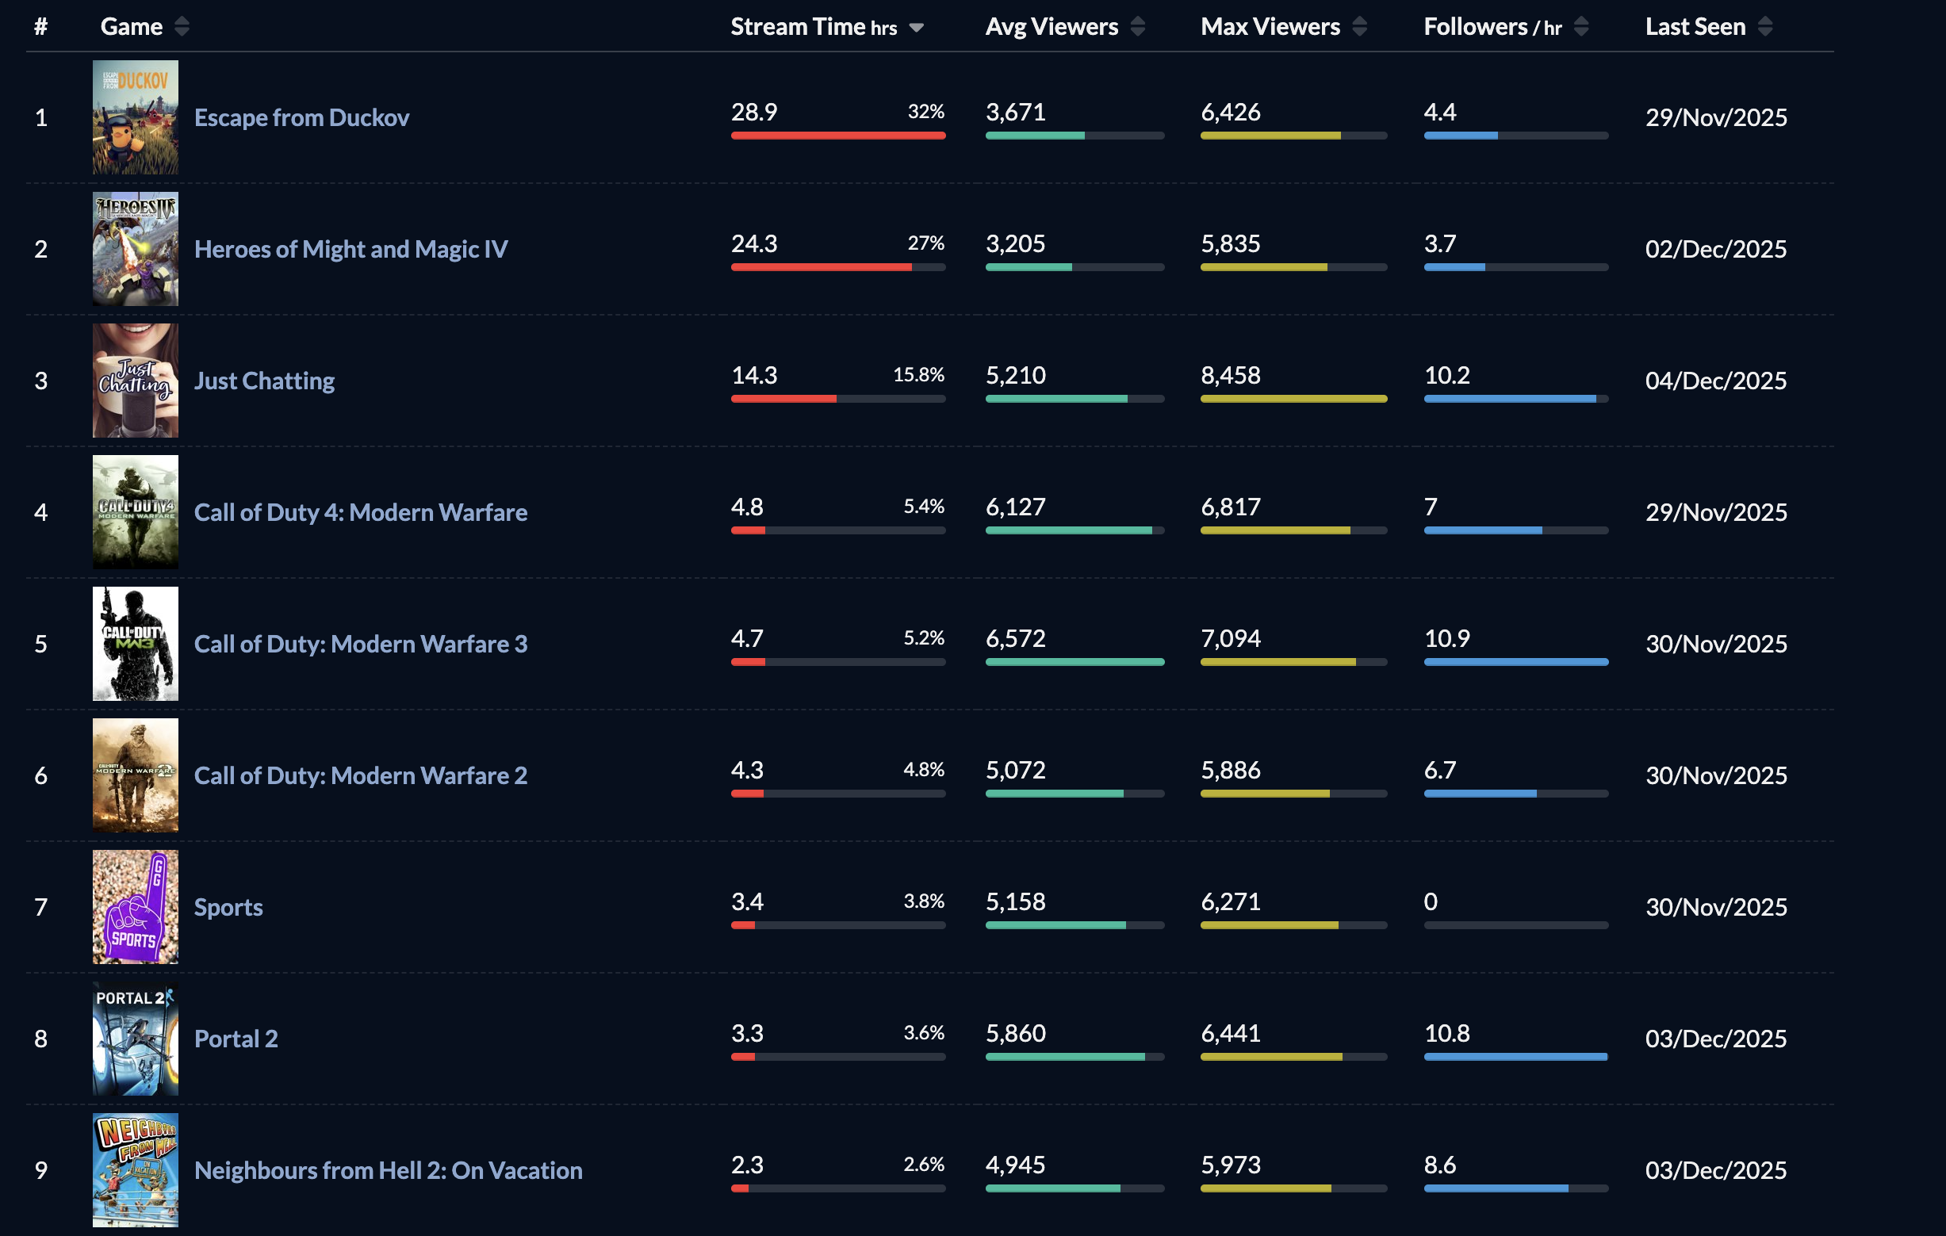Click the red stream time bar for Escape from Duckov

pos(837,136)
